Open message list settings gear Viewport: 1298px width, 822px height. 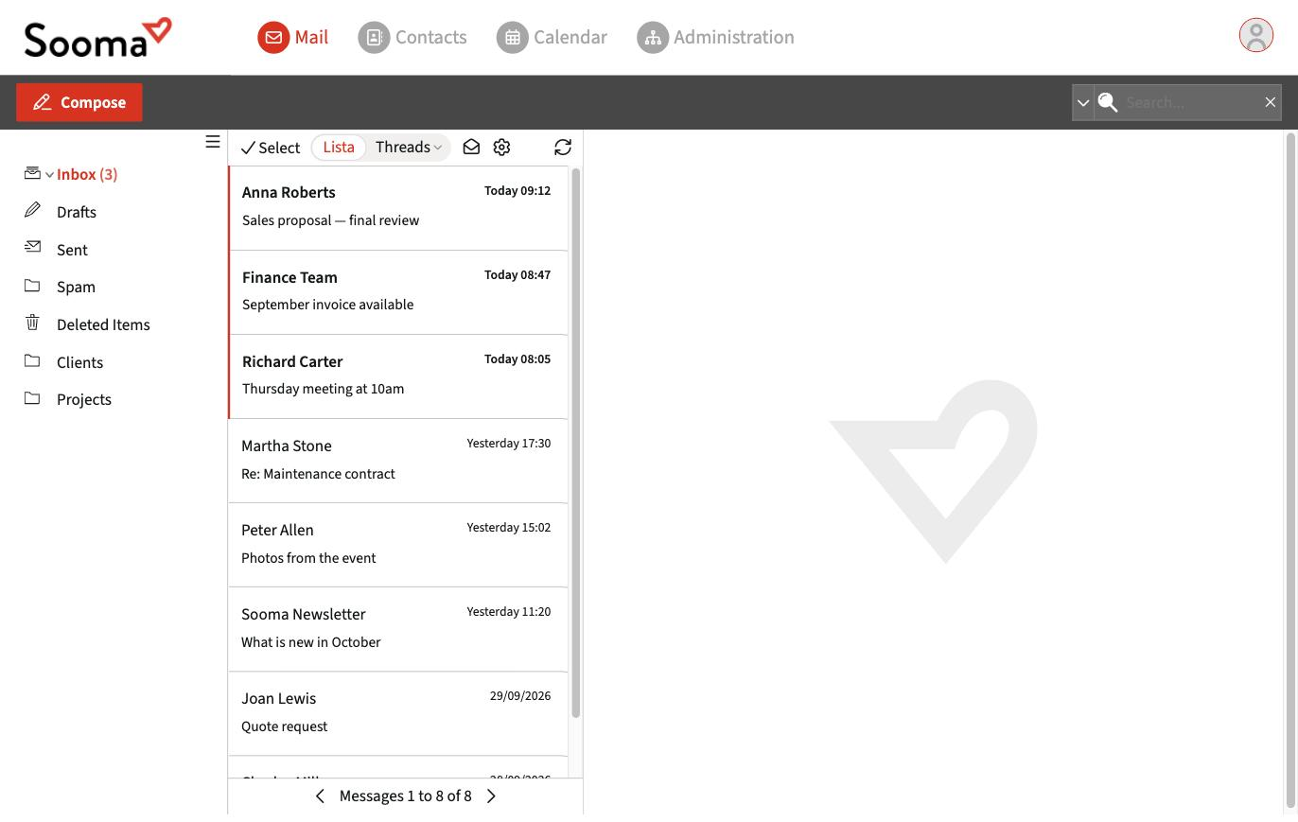[501, 147]
